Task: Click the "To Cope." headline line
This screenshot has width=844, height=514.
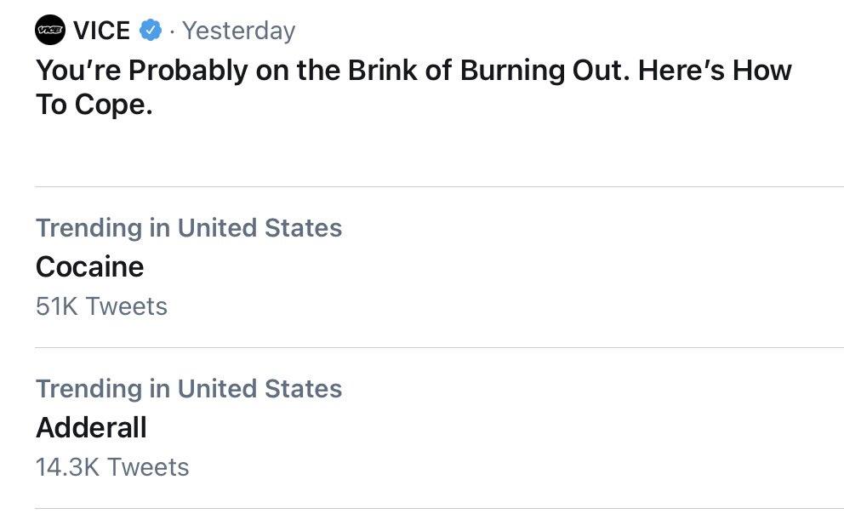Action: [94, 108]
